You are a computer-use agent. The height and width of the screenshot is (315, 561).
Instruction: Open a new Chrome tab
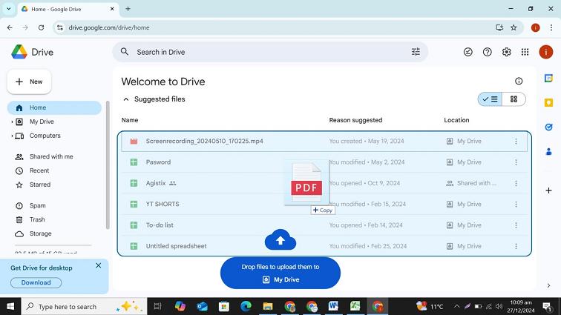click(128, 9)
